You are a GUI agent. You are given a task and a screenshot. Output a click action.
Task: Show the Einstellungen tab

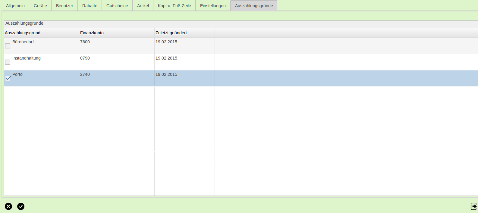[x=213, y=6]
